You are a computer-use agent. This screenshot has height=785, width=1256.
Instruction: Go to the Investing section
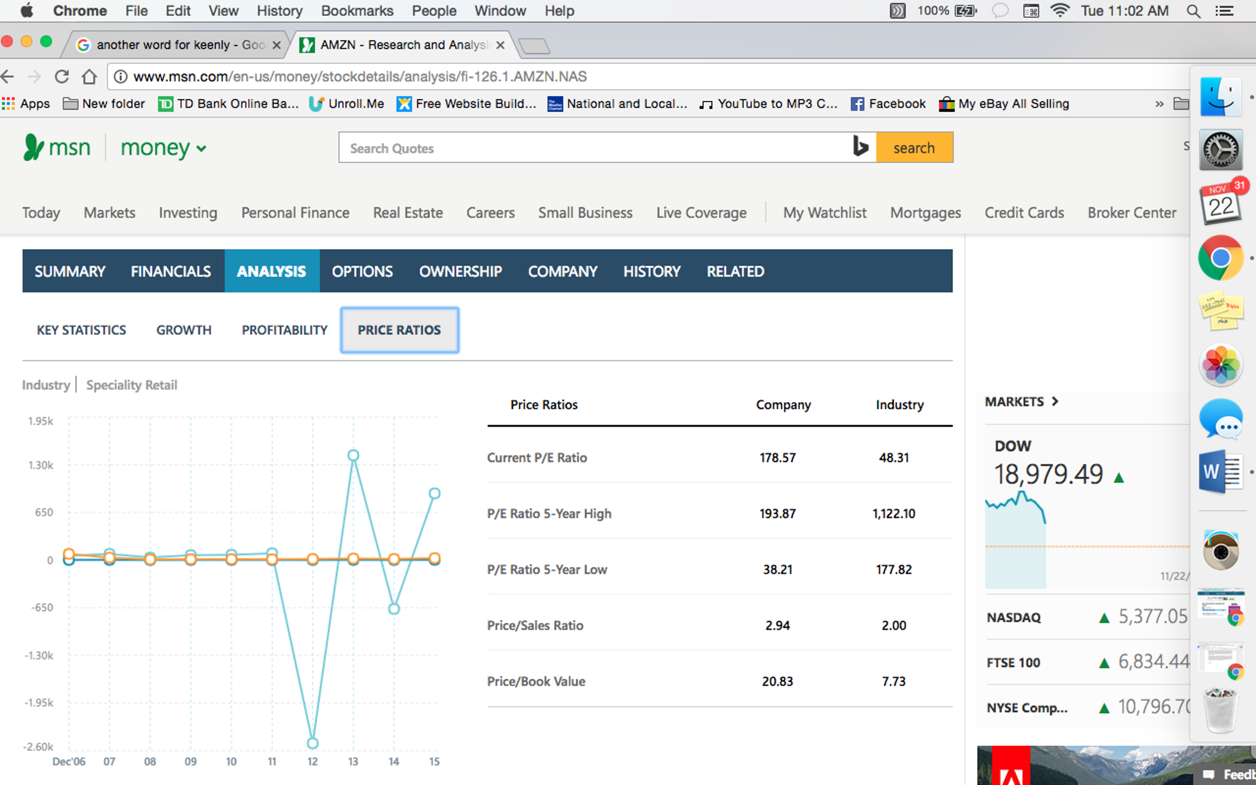pos(188,213)
